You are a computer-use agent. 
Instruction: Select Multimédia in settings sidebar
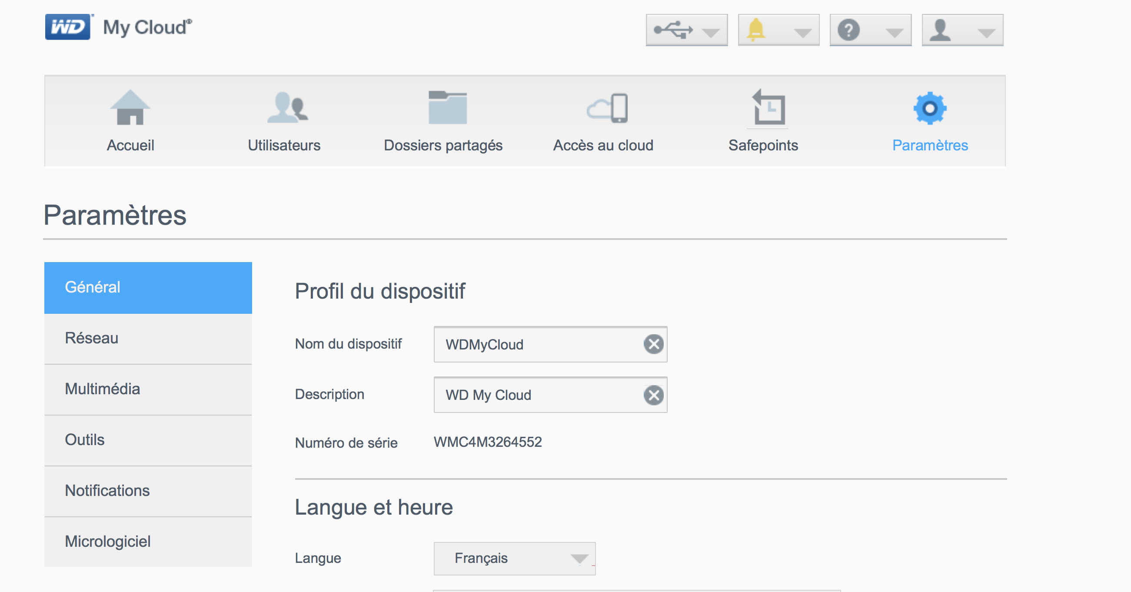(x=148, y=389)
